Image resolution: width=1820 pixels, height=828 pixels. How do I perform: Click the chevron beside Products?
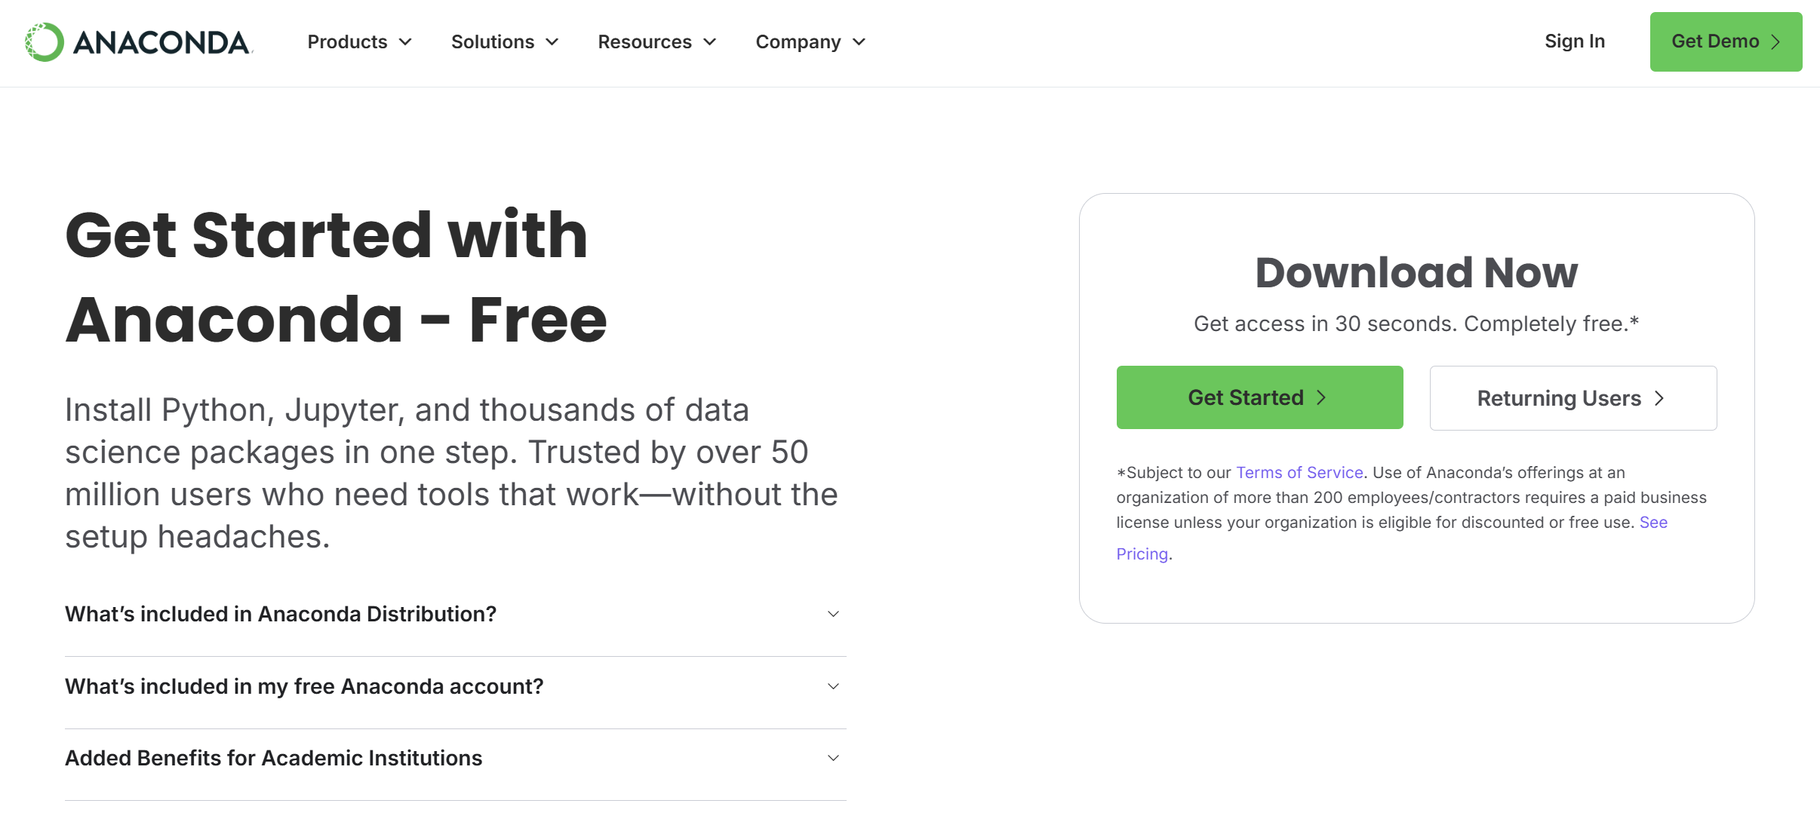click(406, 42)
